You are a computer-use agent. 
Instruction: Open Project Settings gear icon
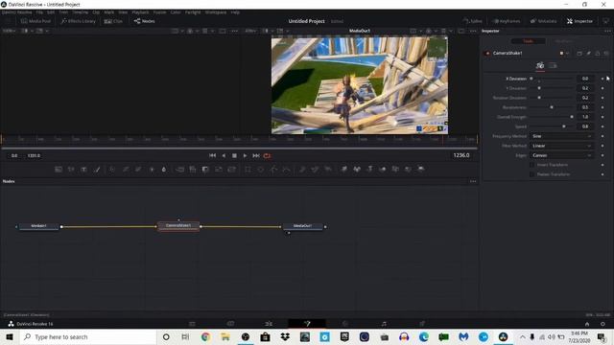[x=602, y=324]
